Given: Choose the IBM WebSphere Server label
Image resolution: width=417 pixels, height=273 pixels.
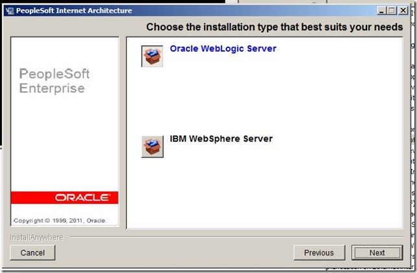Looking at the screenshot, I should point(221,138).
